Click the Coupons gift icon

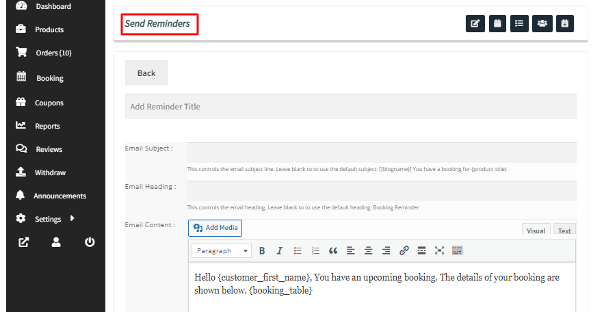(21, 102)
